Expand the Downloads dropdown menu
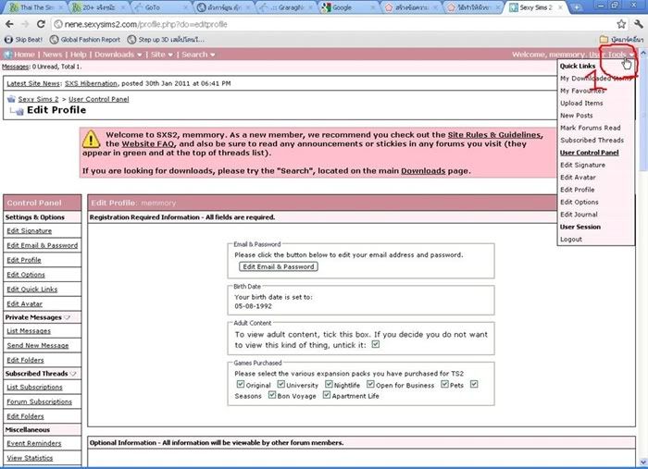Viewport: 648px width, 469px height. pos(118,55)
